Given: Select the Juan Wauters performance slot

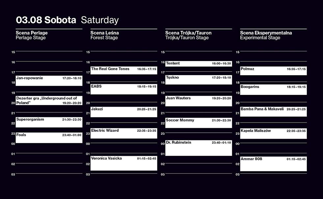Looking at the screenshot, I should 199,101.
